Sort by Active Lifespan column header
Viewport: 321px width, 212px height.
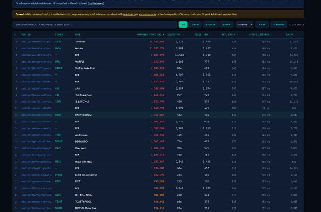click(260, 35)
